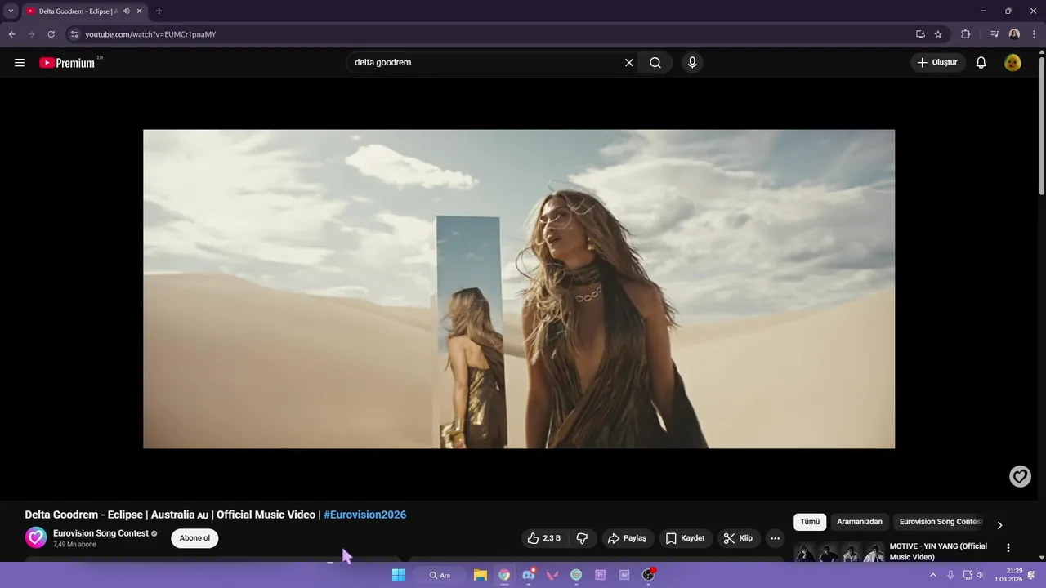
Task: Clear the search box text
Action: coord(629,63)
